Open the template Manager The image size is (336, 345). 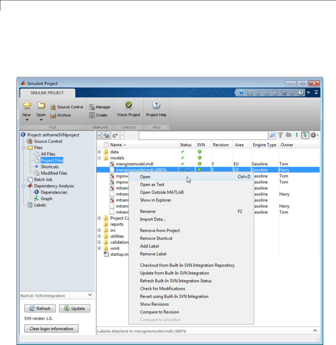pos(100,107)
